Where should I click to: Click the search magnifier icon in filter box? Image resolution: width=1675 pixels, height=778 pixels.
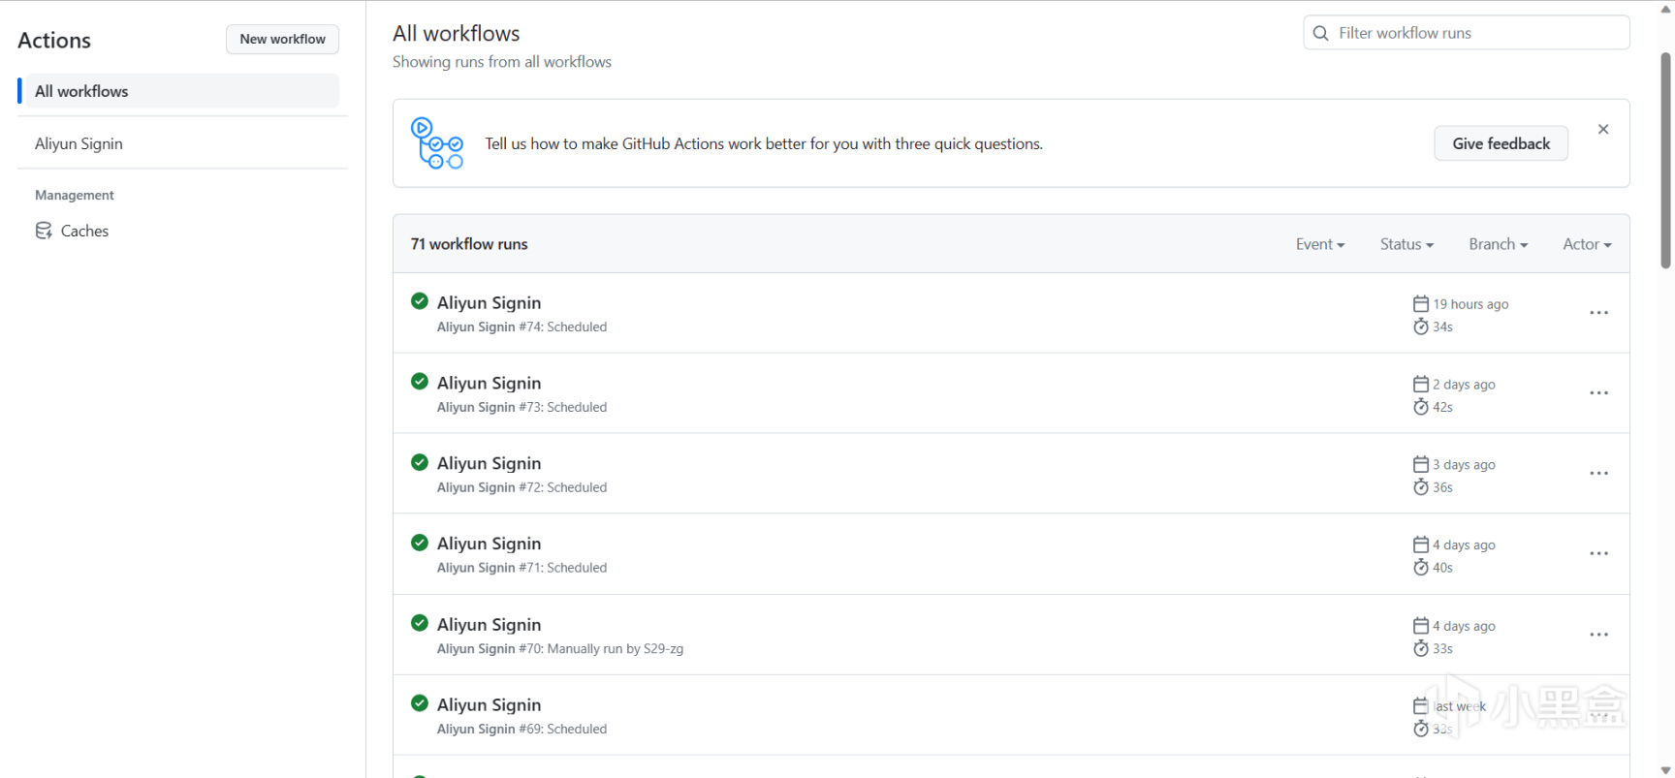click(x=1320, y=33)
